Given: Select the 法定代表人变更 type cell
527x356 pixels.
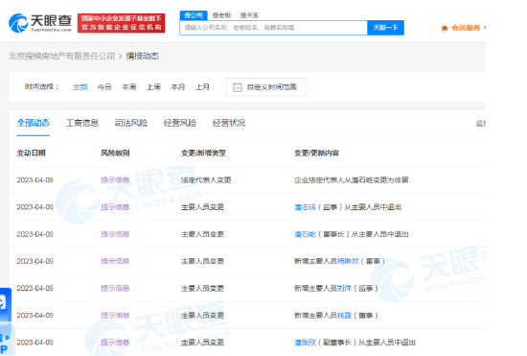Looking at the screenshot, I should (206, 180).
